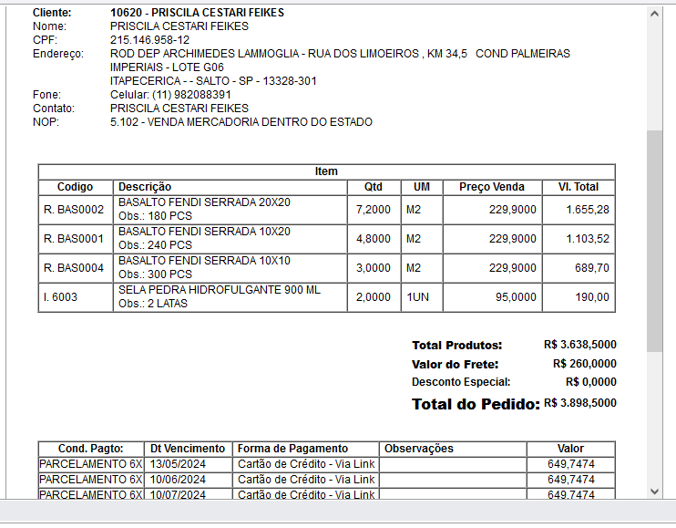
Task: Select the BASALTO FENDI SERRADA 10X20 description
Action: pyautogui.click(x=204, y=232)
